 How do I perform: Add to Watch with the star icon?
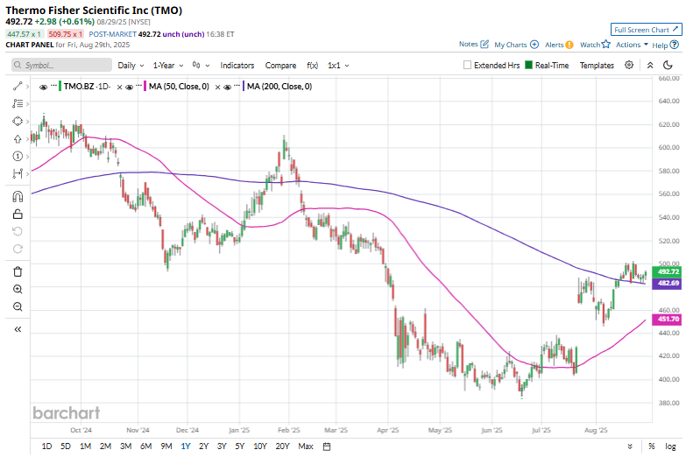606,44
